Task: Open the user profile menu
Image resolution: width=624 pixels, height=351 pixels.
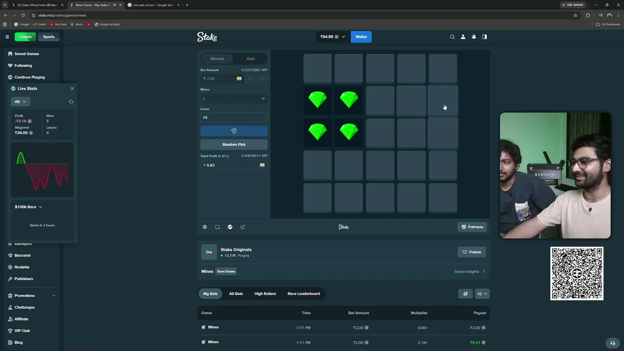Action: click(x=463, y=37)
